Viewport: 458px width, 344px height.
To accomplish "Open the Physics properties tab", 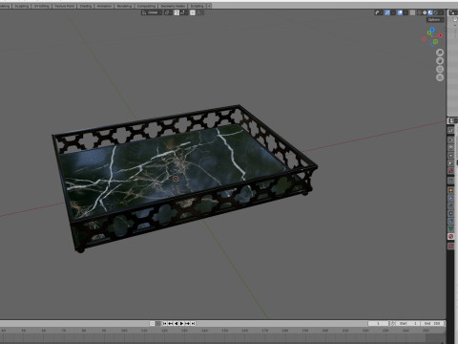I will [x=451, y=213].
